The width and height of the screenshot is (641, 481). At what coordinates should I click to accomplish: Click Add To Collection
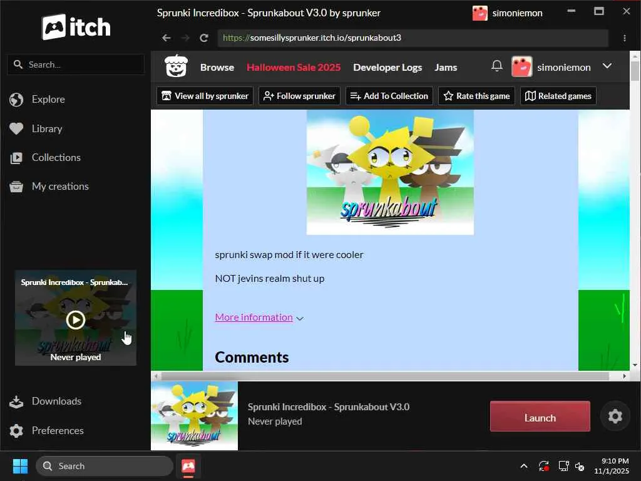[389, 96]
